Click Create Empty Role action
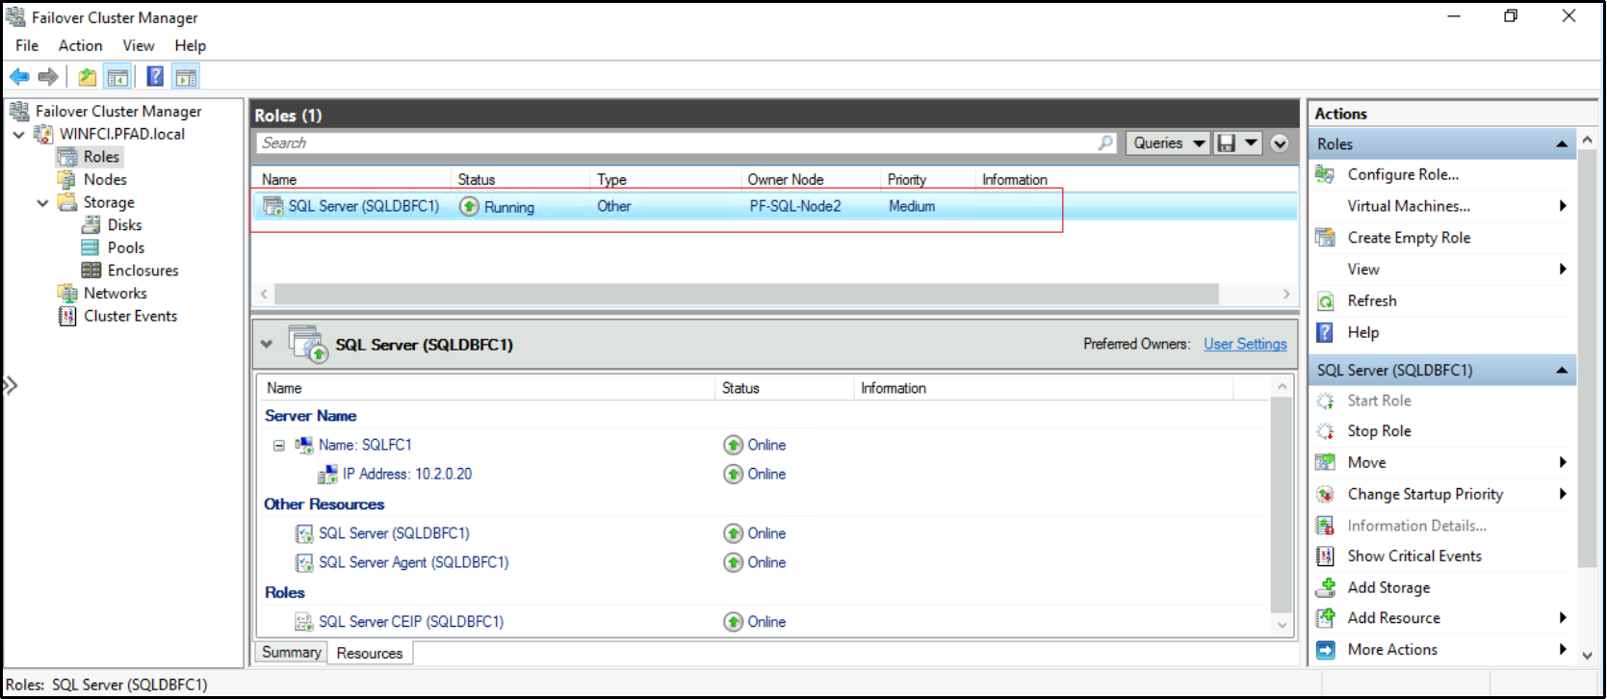Image resolution: width=1607 pixels, height=699 pixels. (x=1409, y=238)
